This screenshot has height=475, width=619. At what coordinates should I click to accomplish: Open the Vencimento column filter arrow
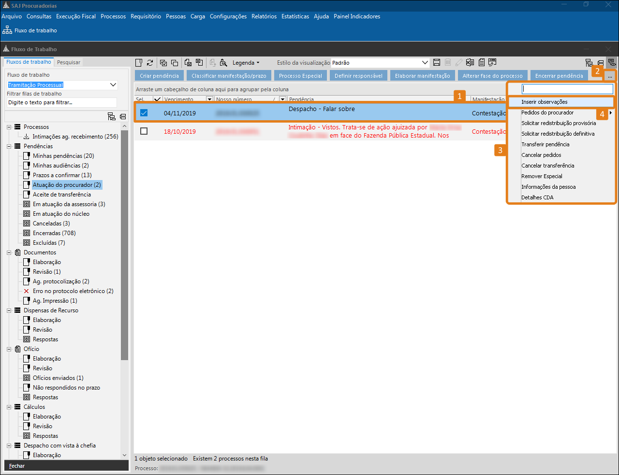coord(209,99)
